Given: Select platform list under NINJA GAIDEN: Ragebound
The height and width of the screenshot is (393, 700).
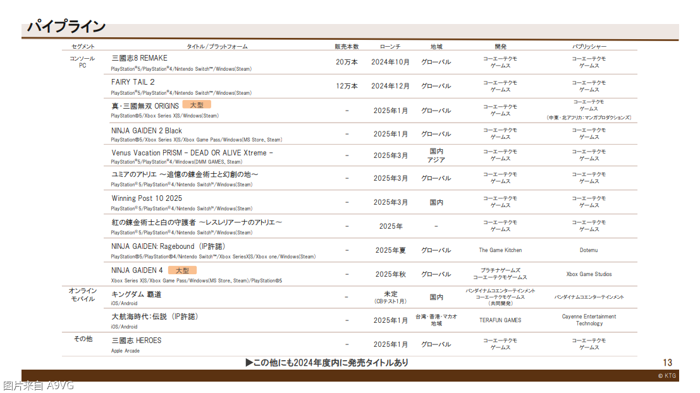Looking at the screenshot, I should coord(213,257).
